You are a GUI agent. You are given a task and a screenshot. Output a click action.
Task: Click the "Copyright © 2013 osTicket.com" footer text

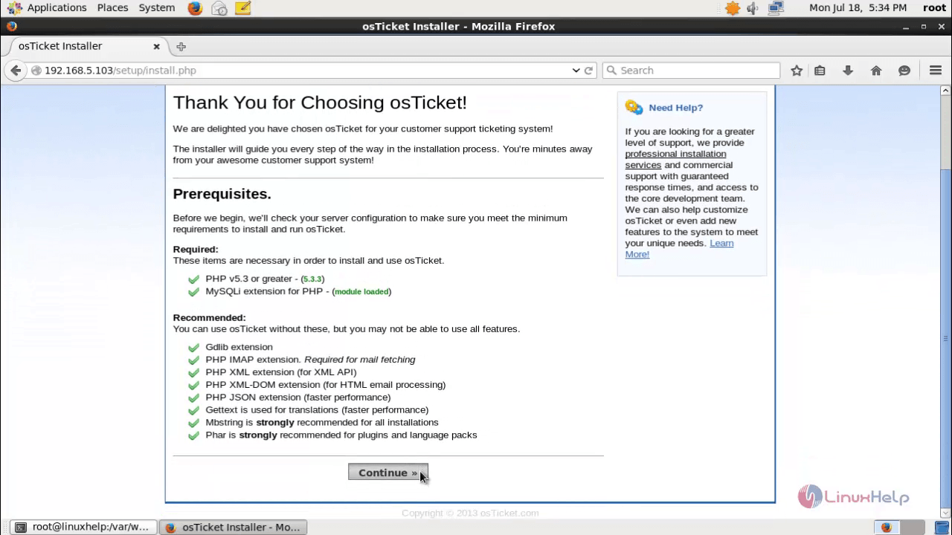coord(470,513)
